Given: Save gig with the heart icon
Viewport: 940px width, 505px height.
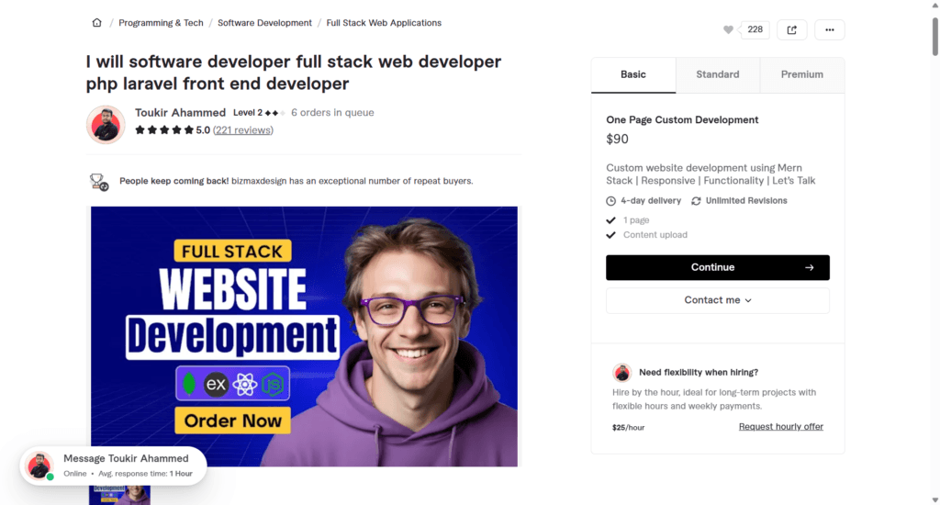Looking at the screenshot, I should tap(728, 30).
